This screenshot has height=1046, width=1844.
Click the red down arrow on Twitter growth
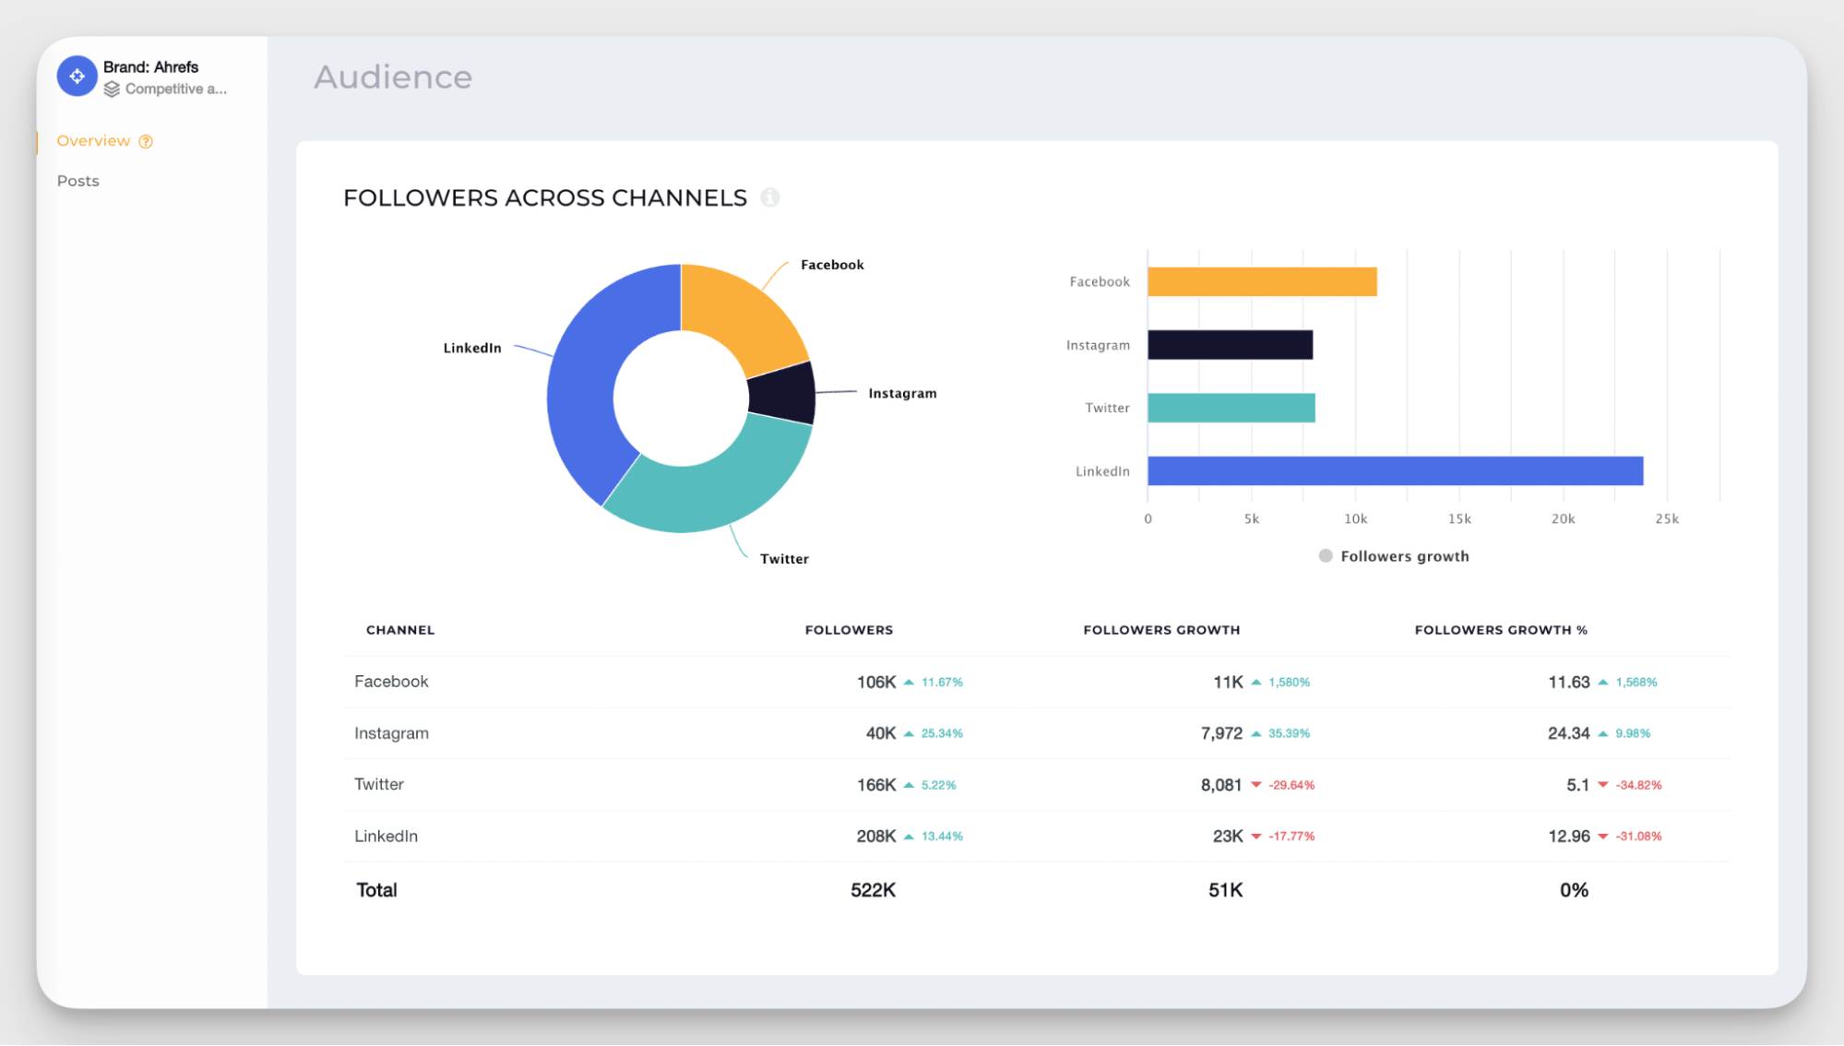[1256, 784]
